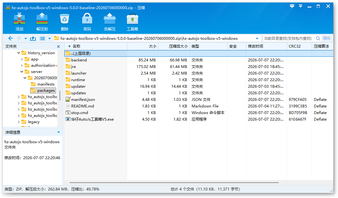Click the 解压到 (Extract to) toolbar icon
The height and width of the screenshot is (198, 338).
pyautogui.click(x=42, y=19)
